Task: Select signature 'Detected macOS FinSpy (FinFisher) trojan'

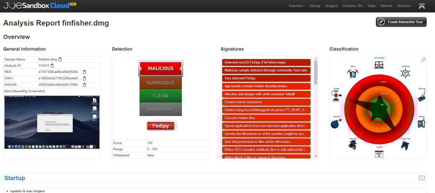Action: [x=266, y=63]
